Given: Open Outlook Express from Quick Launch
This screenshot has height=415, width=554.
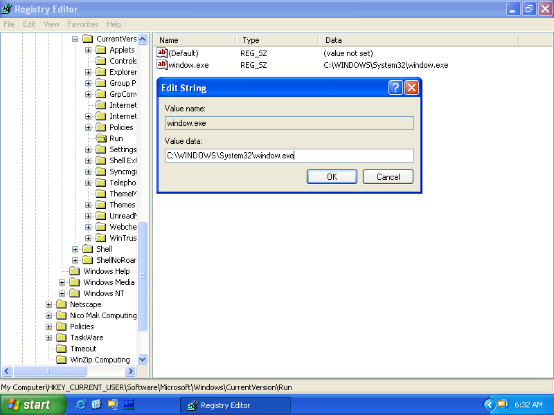Looking at the screenshot, I should pos(96,405).
